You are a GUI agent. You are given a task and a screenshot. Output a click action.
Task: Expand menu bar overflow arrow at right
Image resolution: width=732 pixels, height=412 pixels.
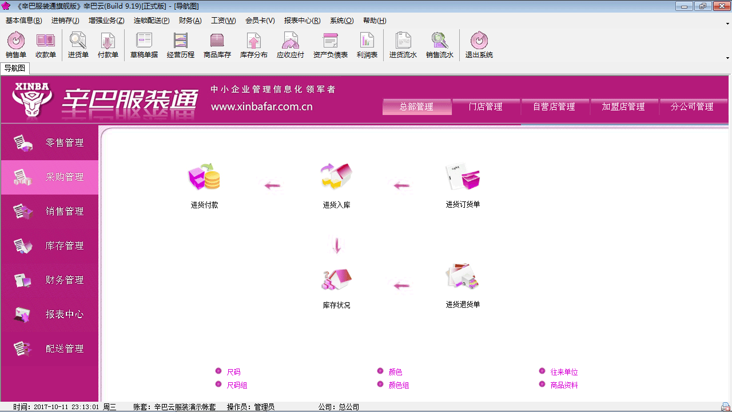pyautogui.click(x=728, y=23)
